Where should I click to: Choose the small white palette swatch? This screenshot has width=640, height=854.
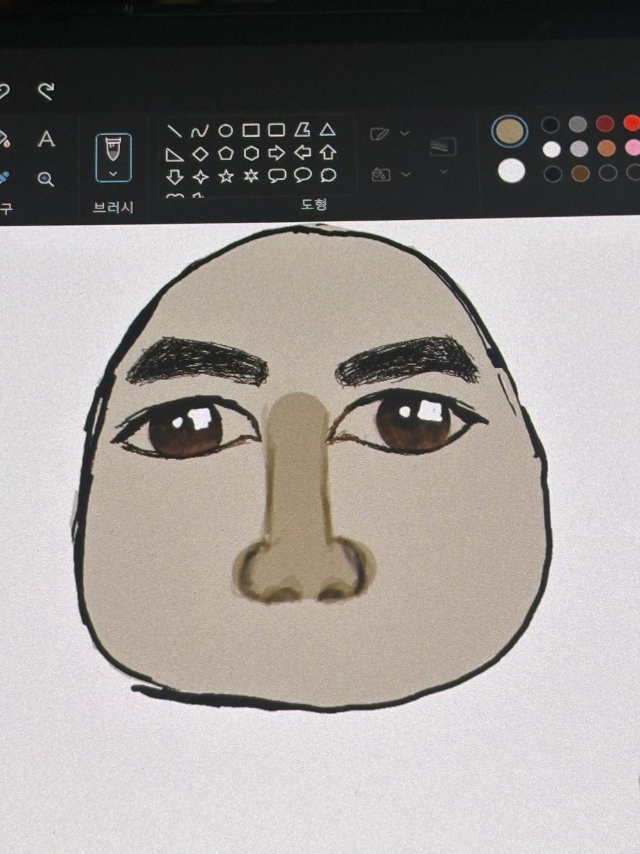tap(551, 149)
